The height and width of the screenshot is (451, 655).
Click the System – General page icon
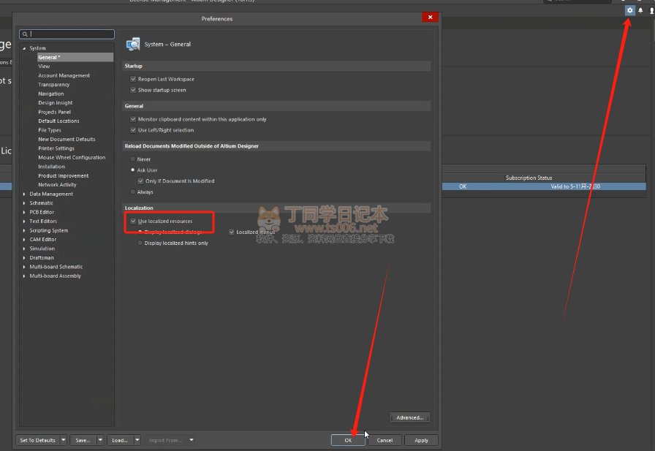click(x=133, y=45)
